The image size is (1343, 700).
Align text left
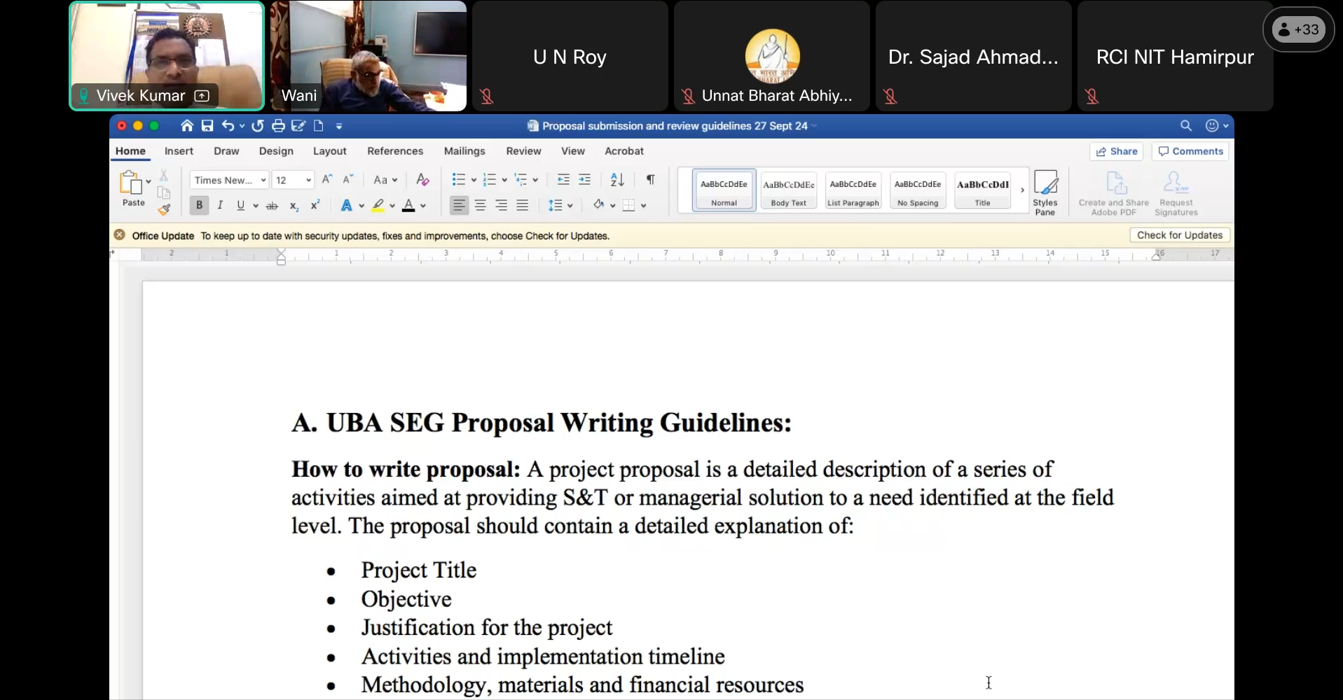459,205
